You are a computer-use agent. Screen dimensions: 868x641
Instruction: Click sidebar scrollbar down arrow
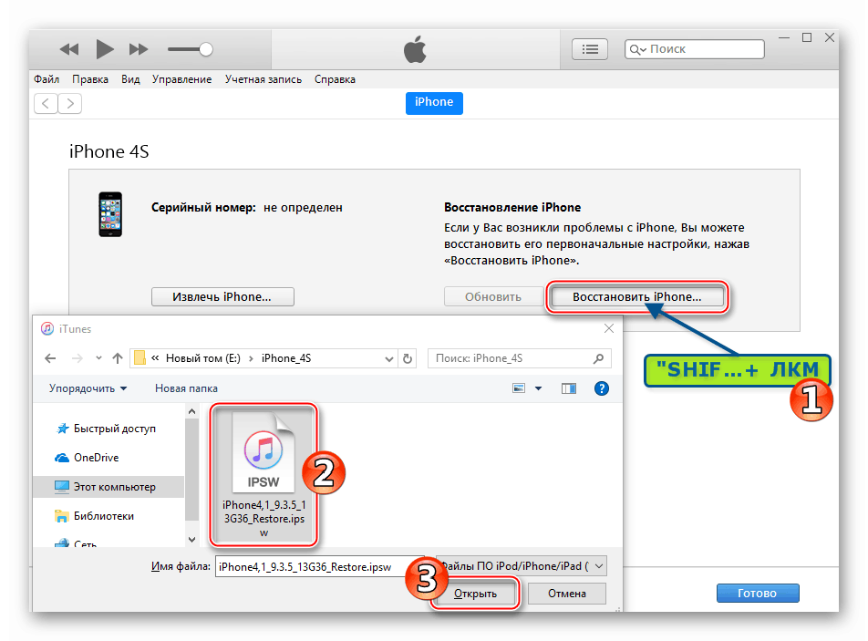(191, 539)
